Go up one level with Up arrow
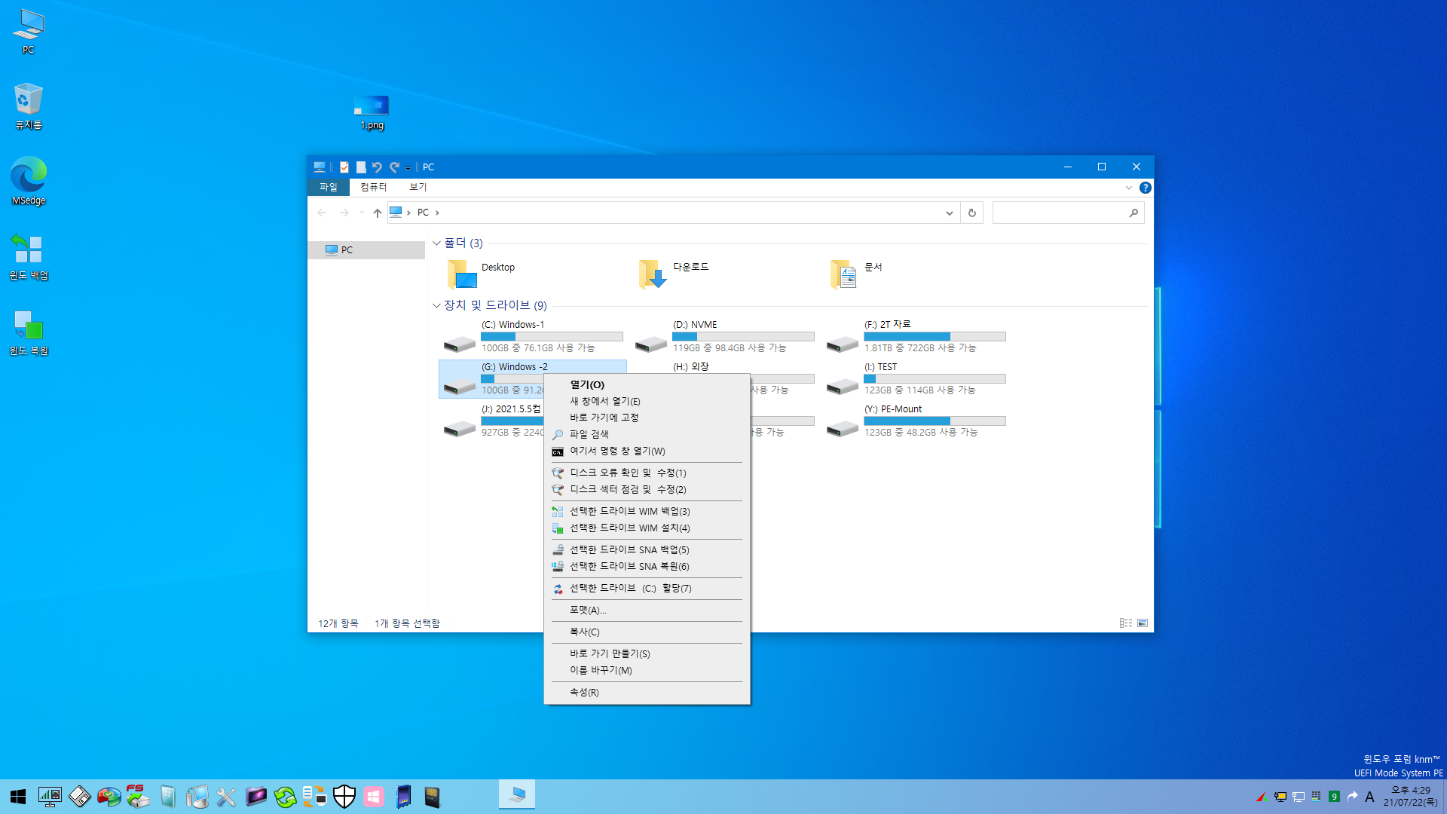Screen dimensions: 1447x814 (x=378, y=213)
